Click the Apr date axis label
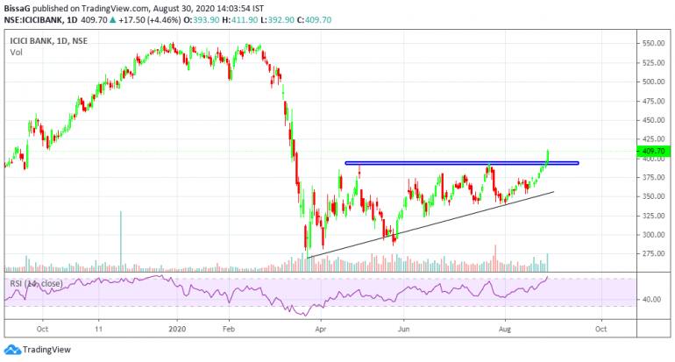 click(320, 330)
